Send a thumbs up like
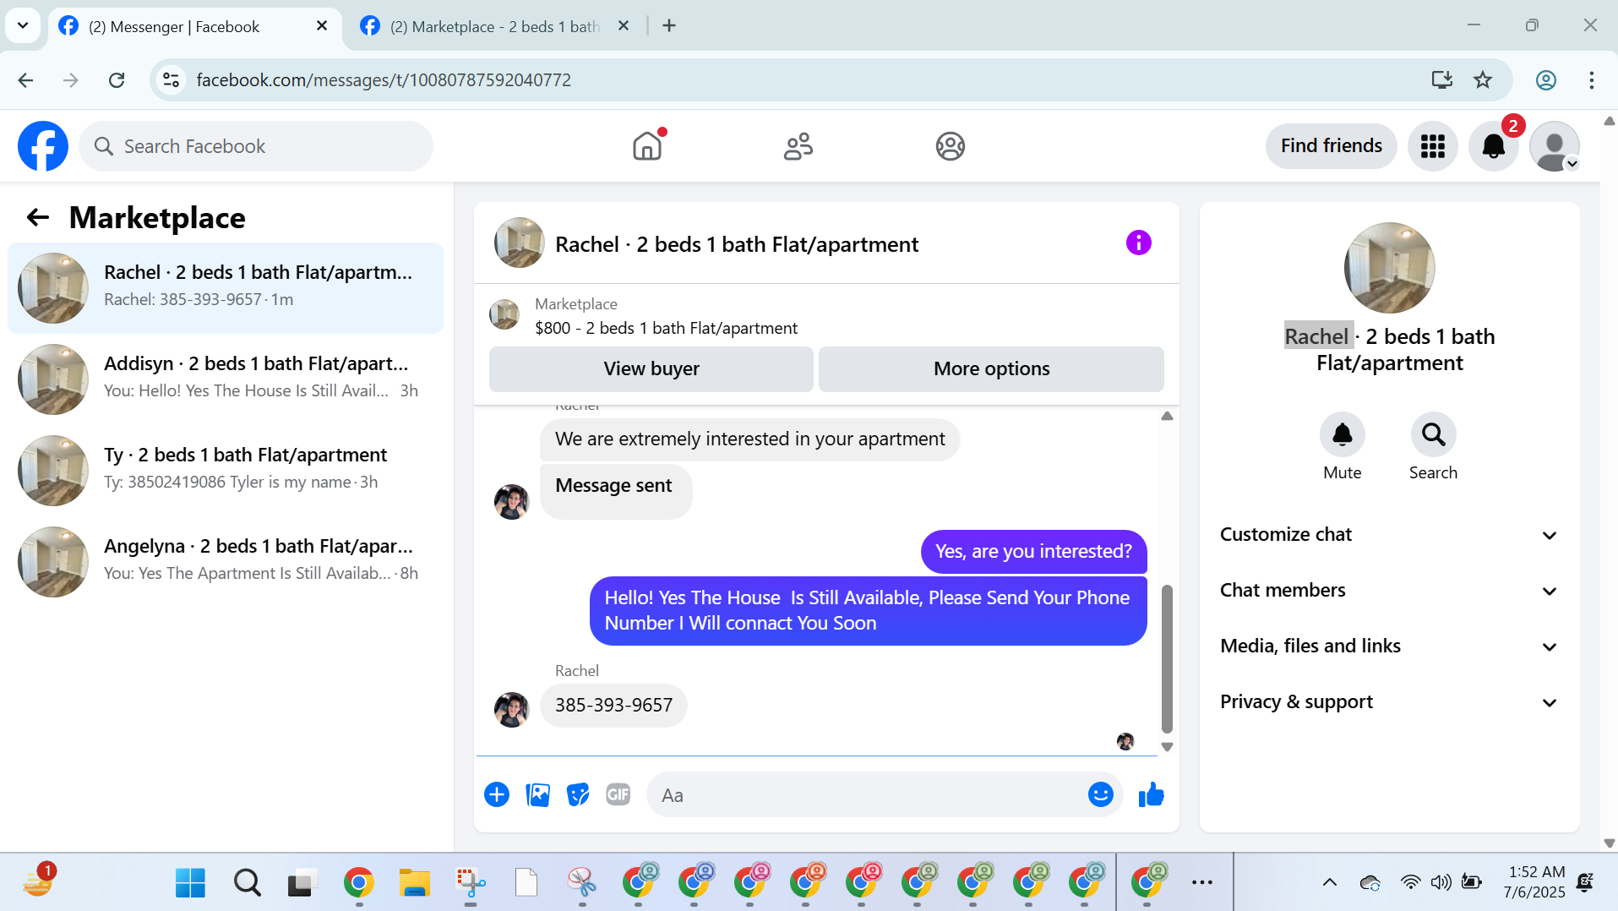1618x911 pixels. coord(1152,795)
